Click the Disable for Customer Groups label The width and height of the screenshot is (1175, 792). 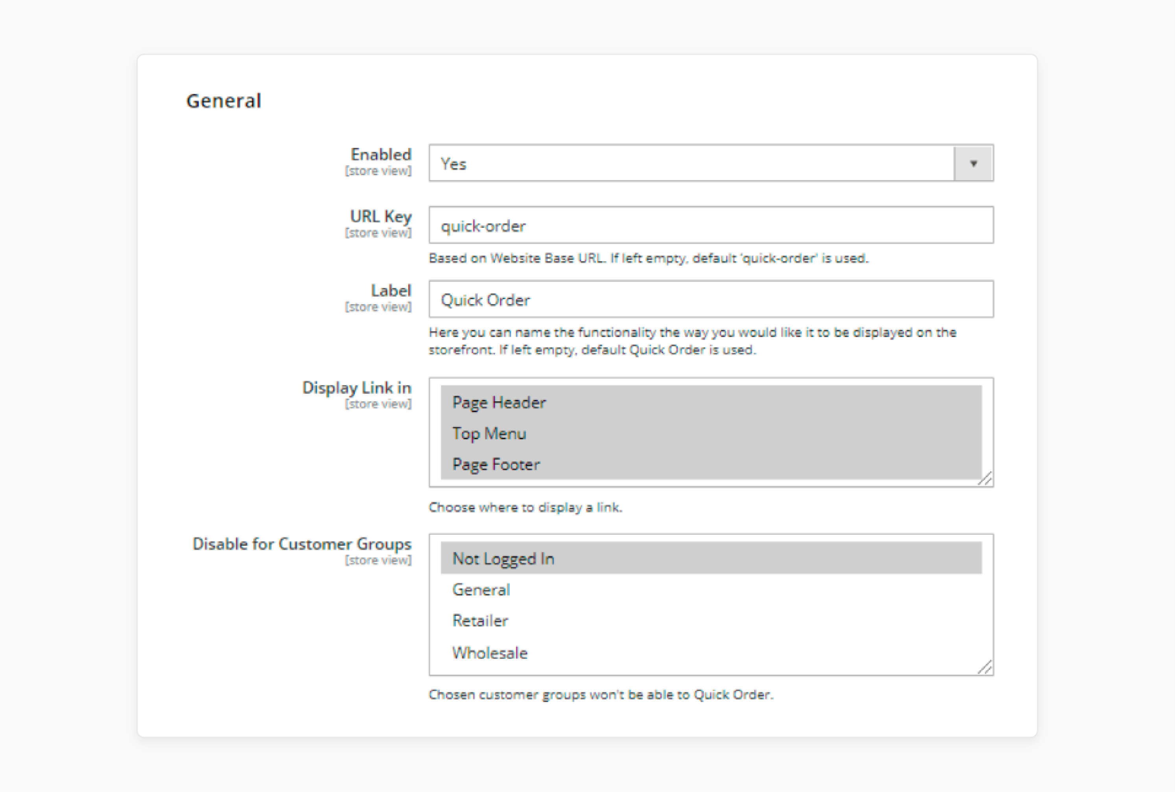(x=302, y=544)
